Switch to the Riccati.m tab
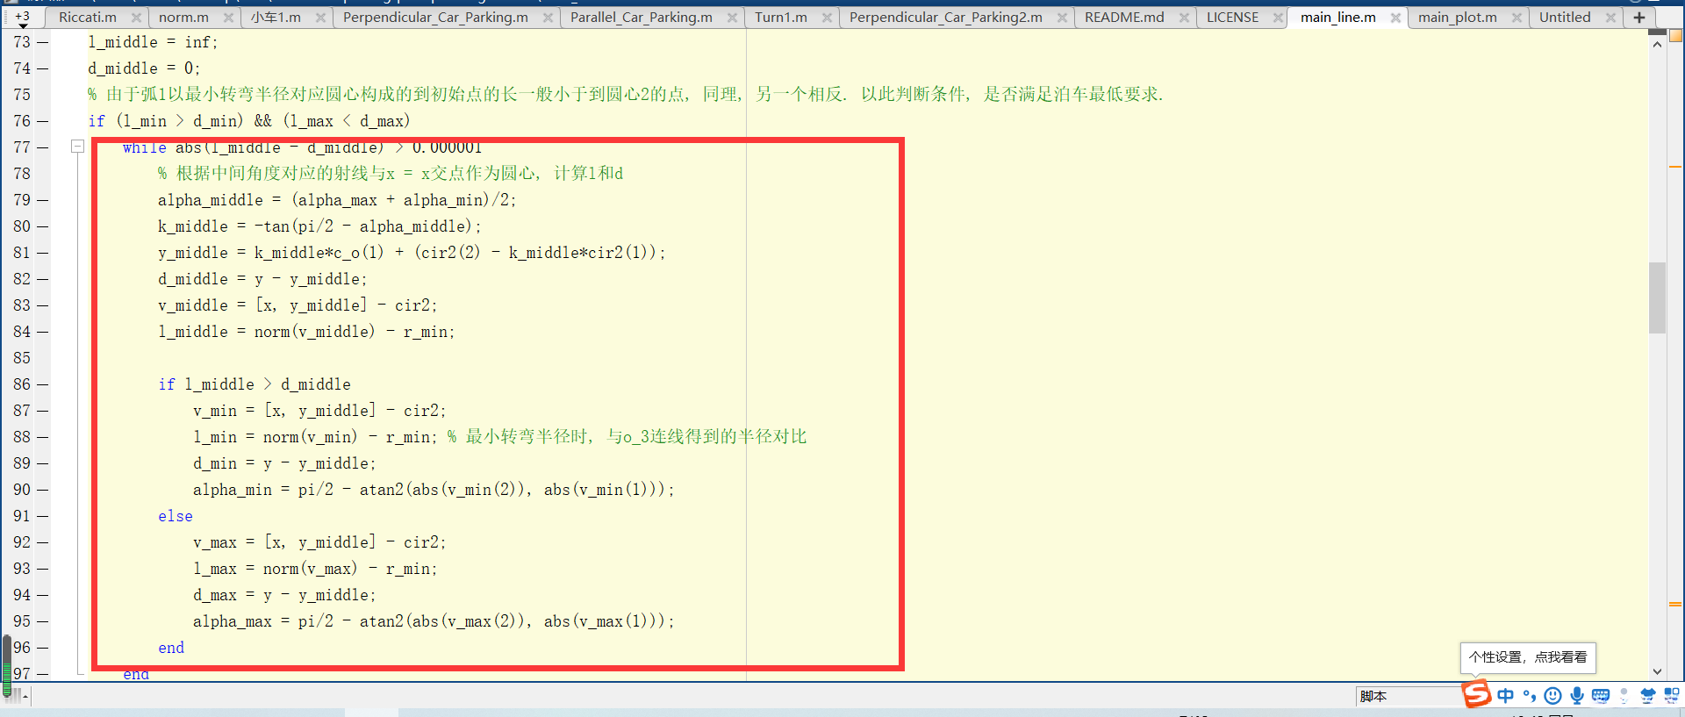Image resolution: width=1685 pixels, height=717 pixels. [x=88, y=18]
